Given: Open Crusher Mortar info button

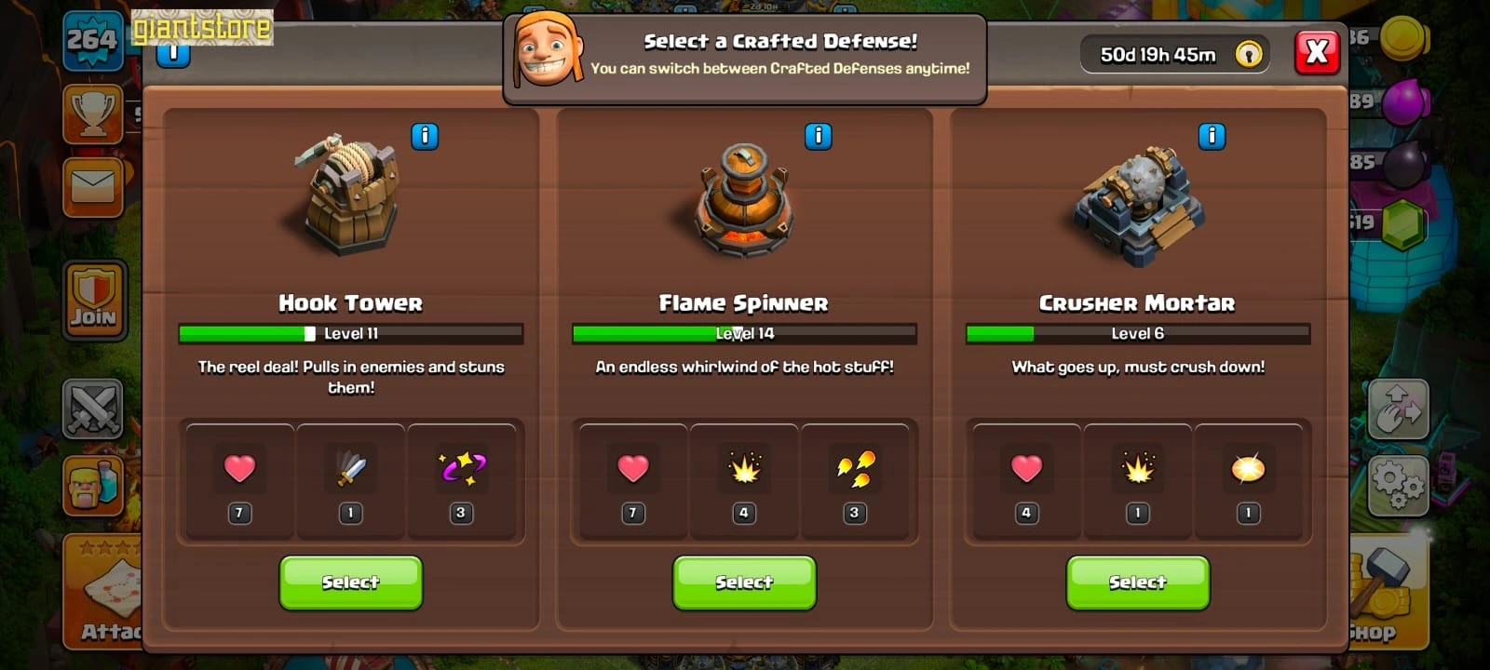Looking at the screenshot, I should pyautogui.click(x=1212, y=137).
